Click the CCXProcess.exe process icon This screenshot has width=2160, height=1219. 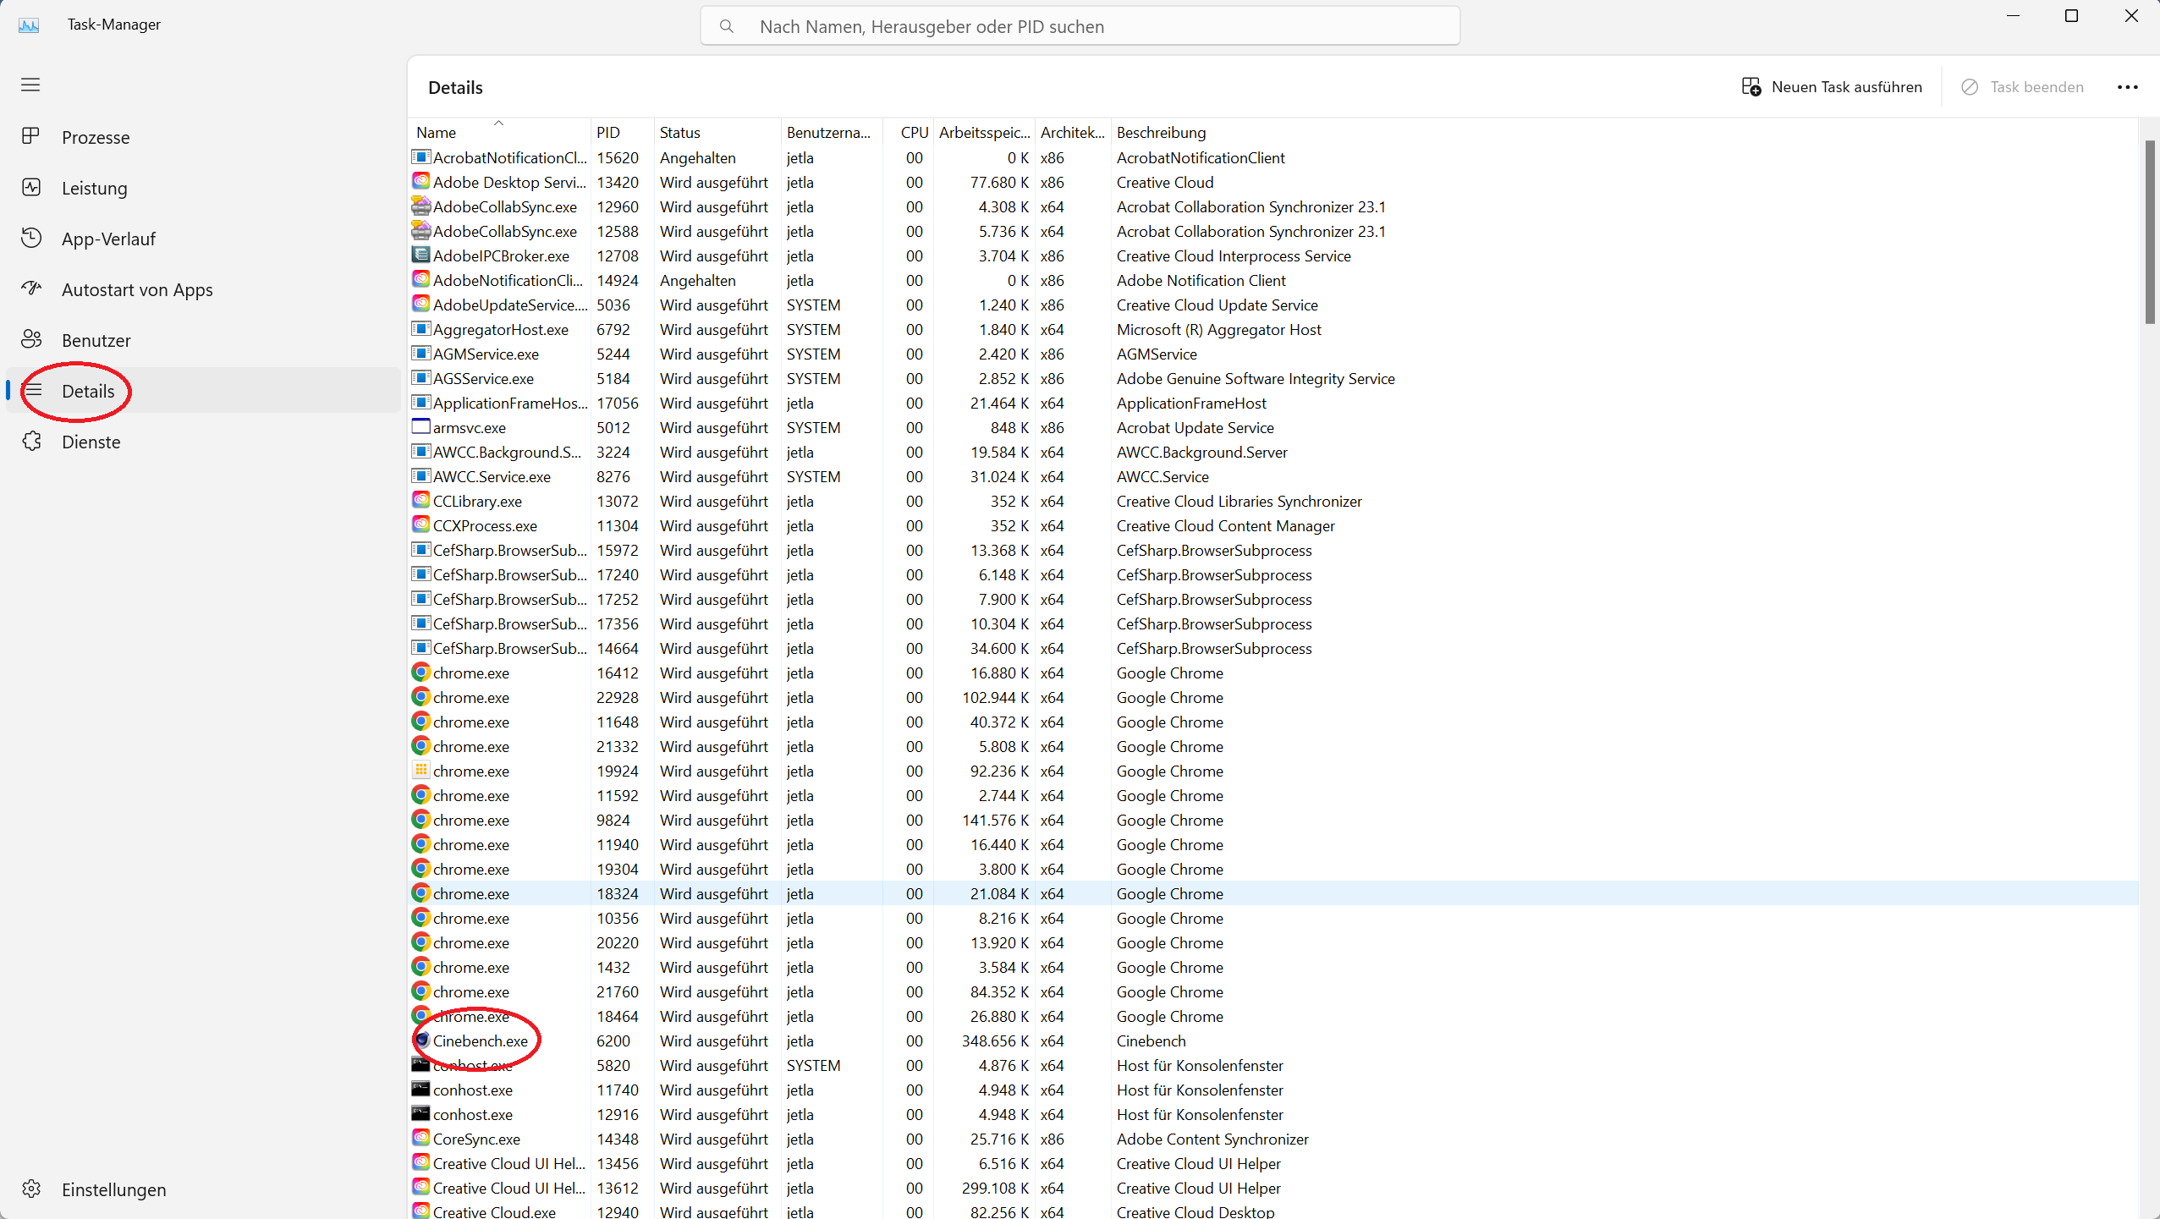(x=420, y=524)
